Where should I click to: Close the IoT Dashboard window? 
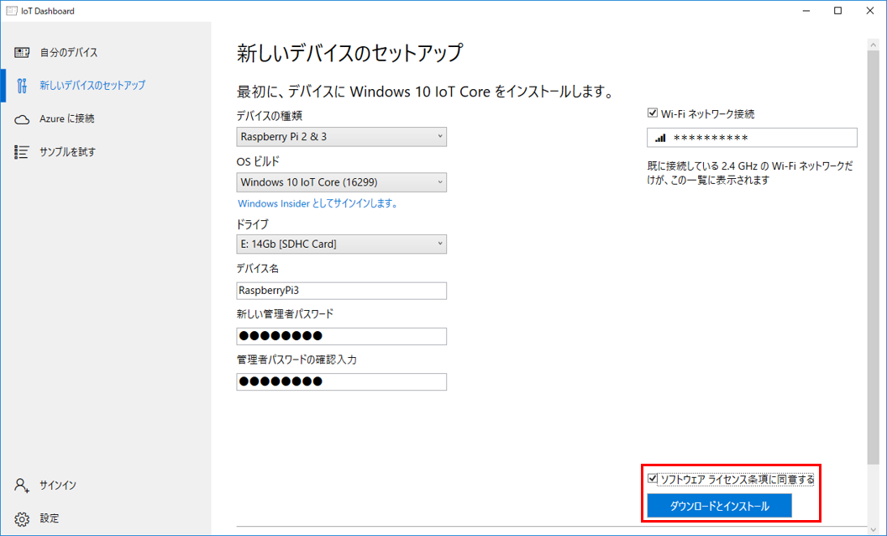pos(870,11)
